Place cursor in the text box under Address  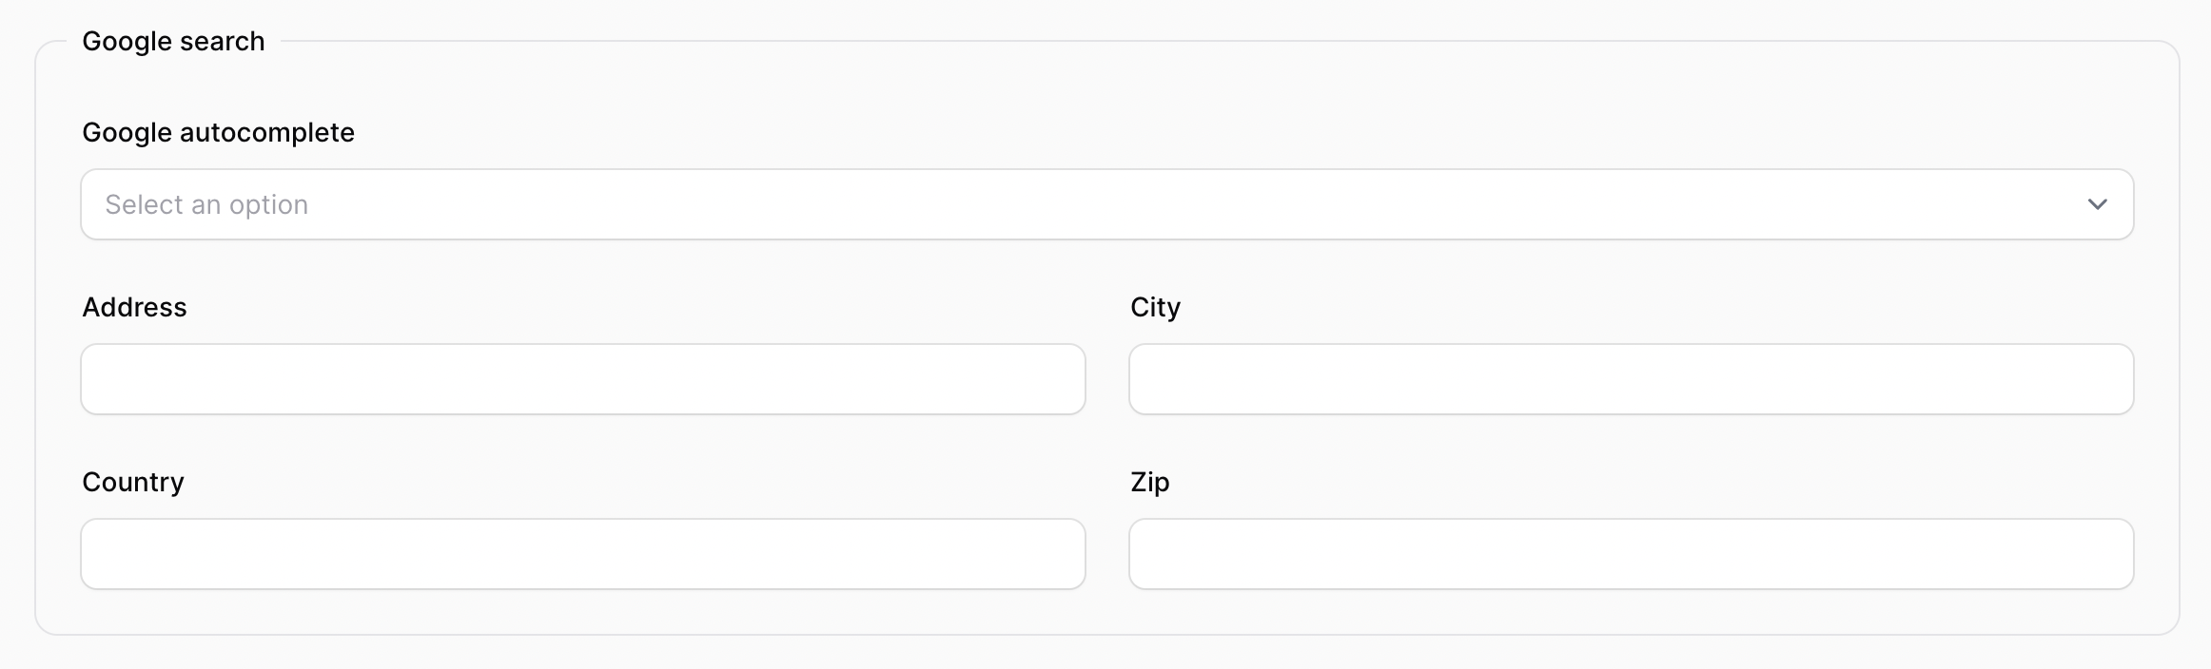click(x=582, y=379)
